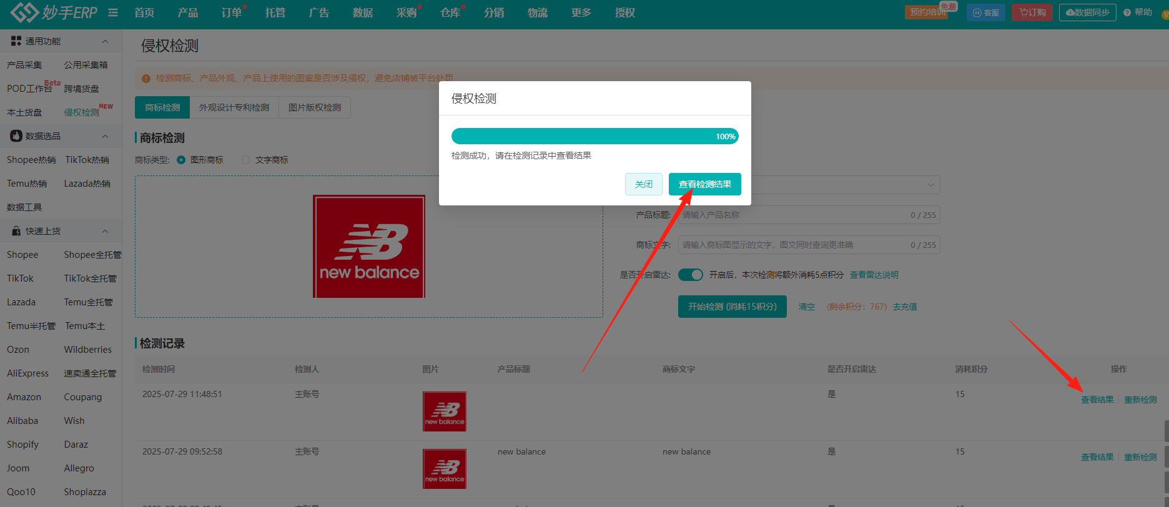1169x507 pixels.
Task: Click the 通用功能 grid icon
Action: pyautogui.click(x=16, y=41)
